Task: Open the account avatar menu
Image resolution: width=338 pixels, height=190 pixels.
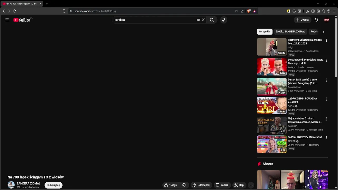Action: (327, 20)
